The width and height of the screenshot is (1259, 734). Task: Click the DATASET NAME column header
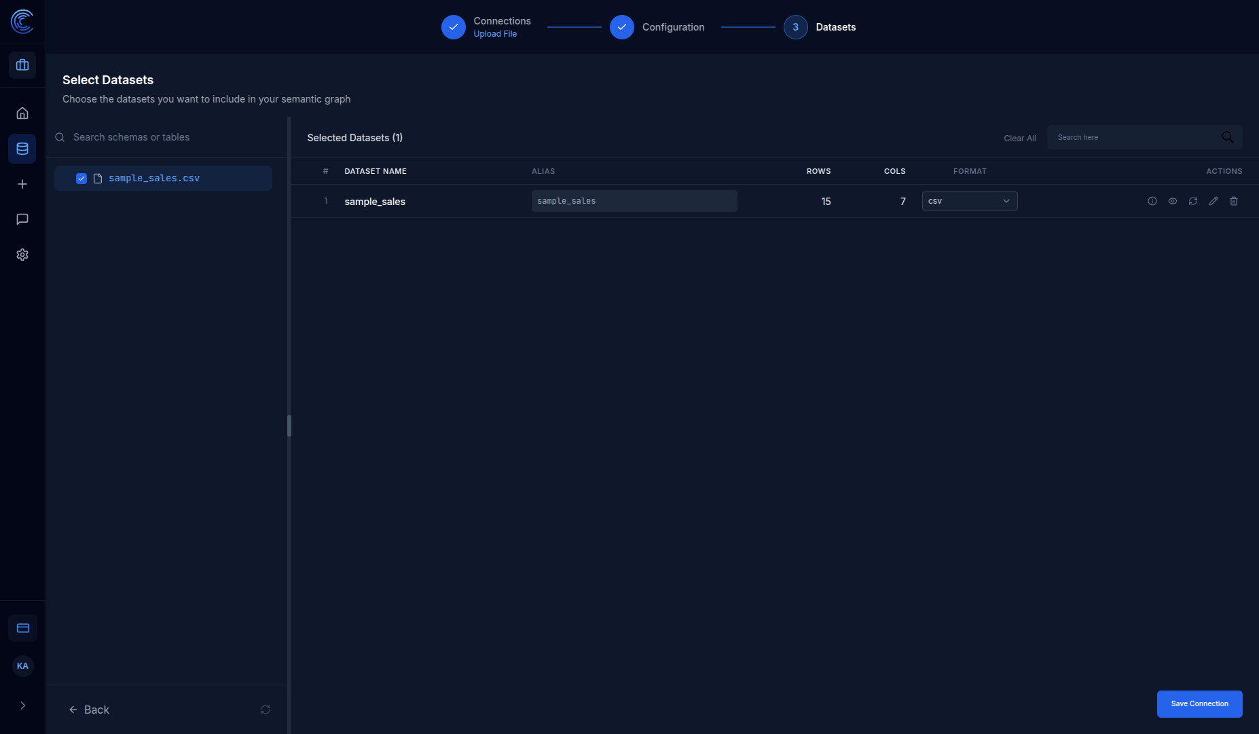click(376, 171)
